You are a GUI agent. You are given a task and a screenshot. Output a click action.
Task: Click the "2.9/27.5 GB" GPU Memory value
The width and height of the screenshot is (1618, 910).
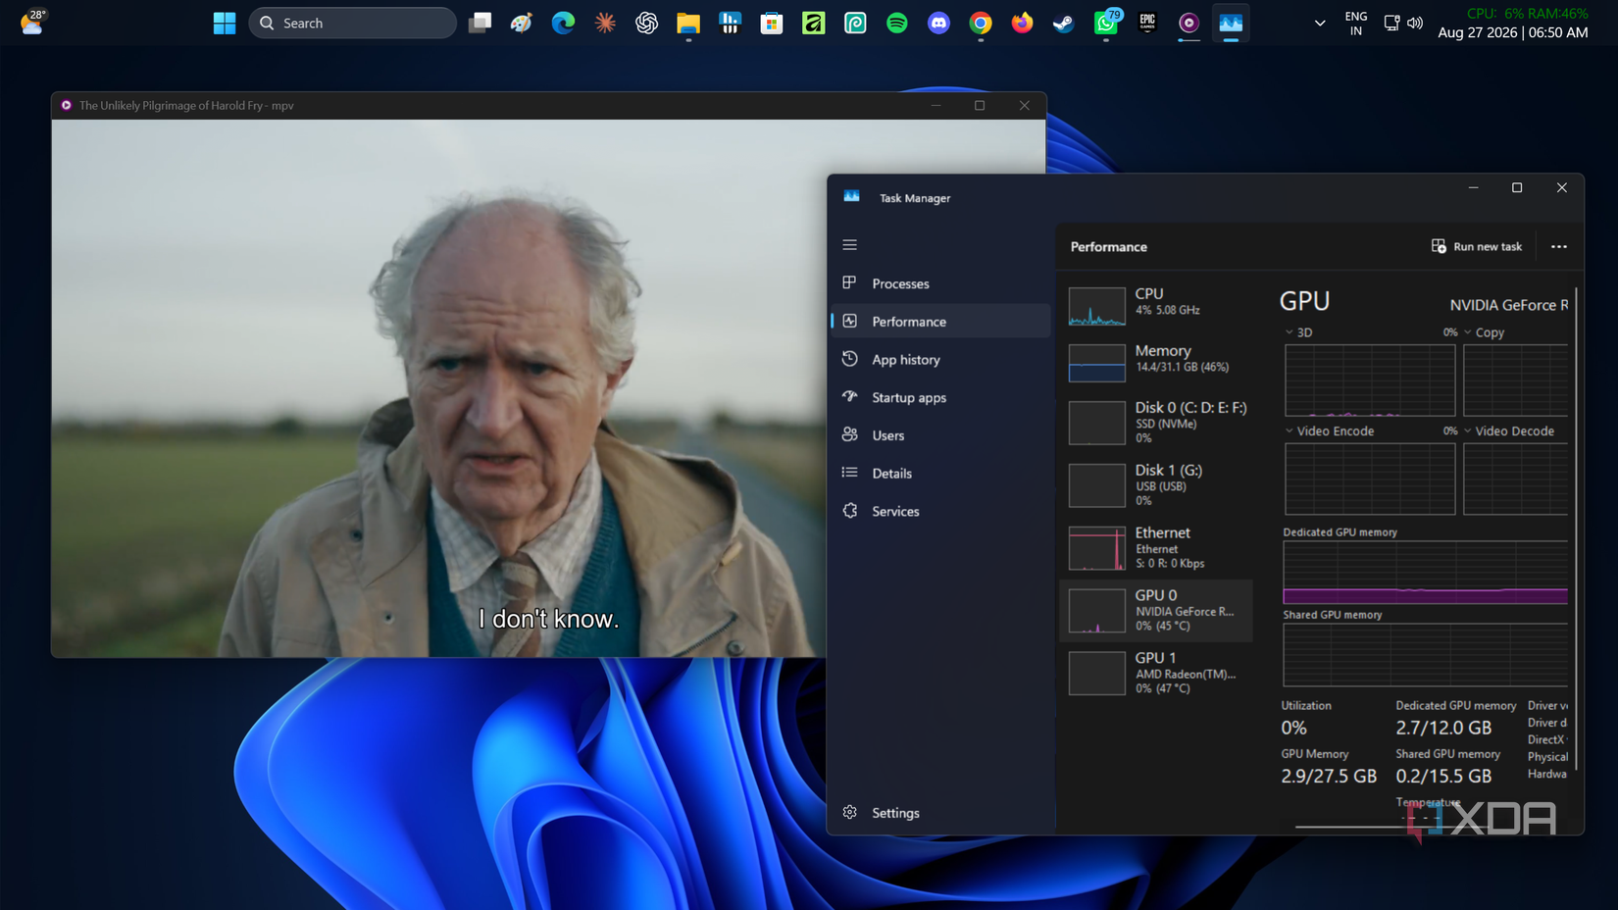pos(1329,776)
